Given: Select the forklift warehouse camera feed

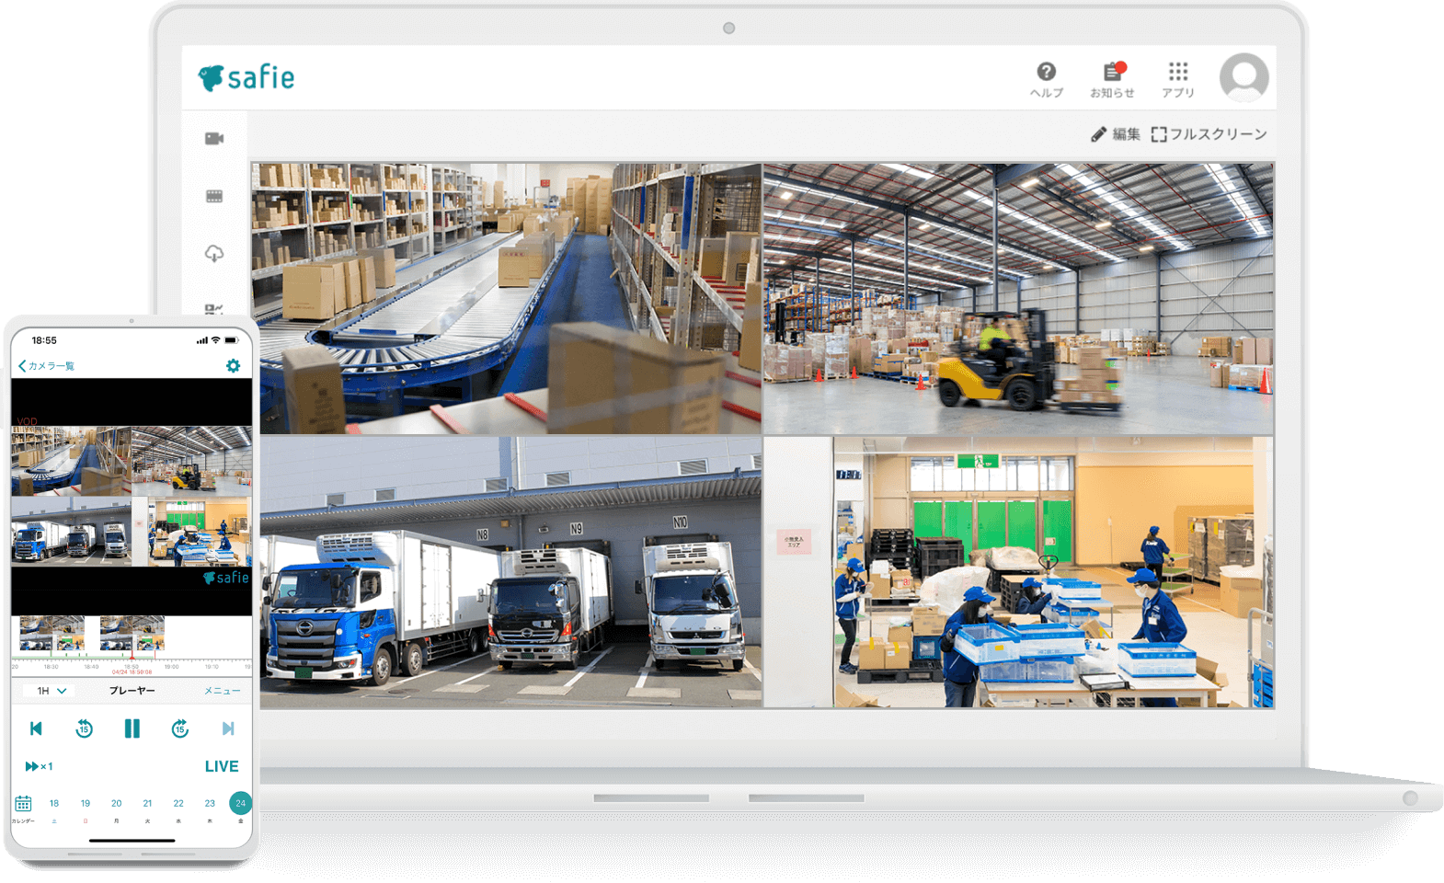Looking at the screenshot, I should pos(1018,299).
